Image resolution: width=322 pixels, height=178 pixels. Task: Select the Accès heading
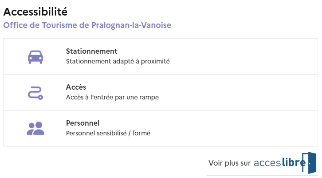coord(76,87)
